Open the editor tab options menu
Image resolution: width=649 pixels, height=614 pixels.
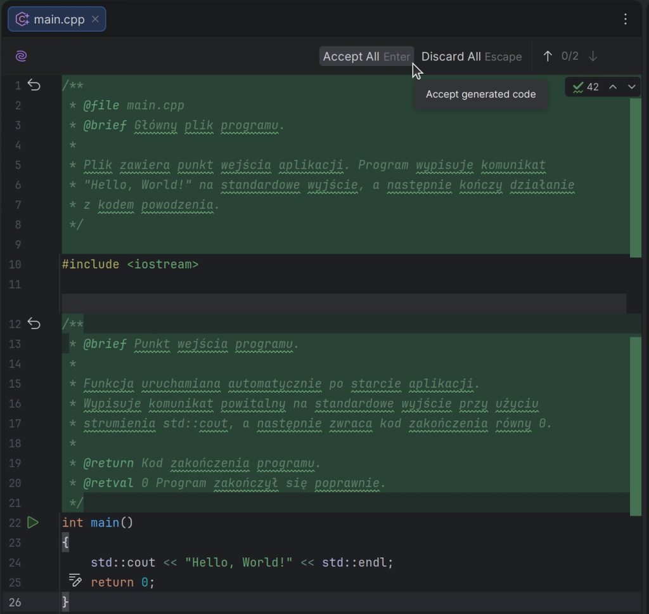[x=625, y=19]
